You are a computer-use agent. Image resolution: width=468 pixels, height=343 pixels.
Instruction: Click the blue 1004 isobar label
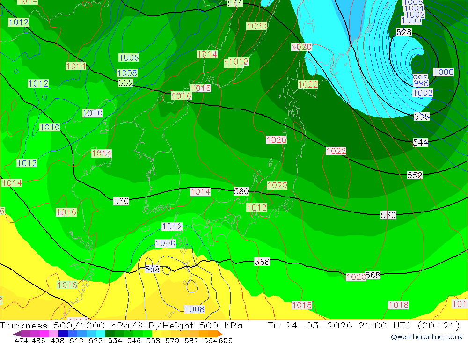(x=414, y=8)
